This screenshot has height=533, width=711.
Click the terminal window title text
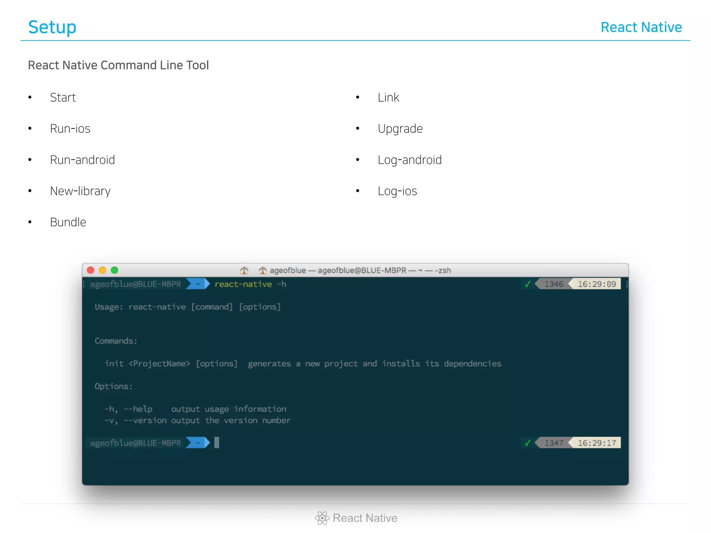coord(360,270)
